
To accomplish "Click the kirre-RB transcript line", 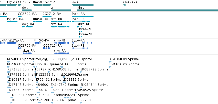I will coord(149,37).
